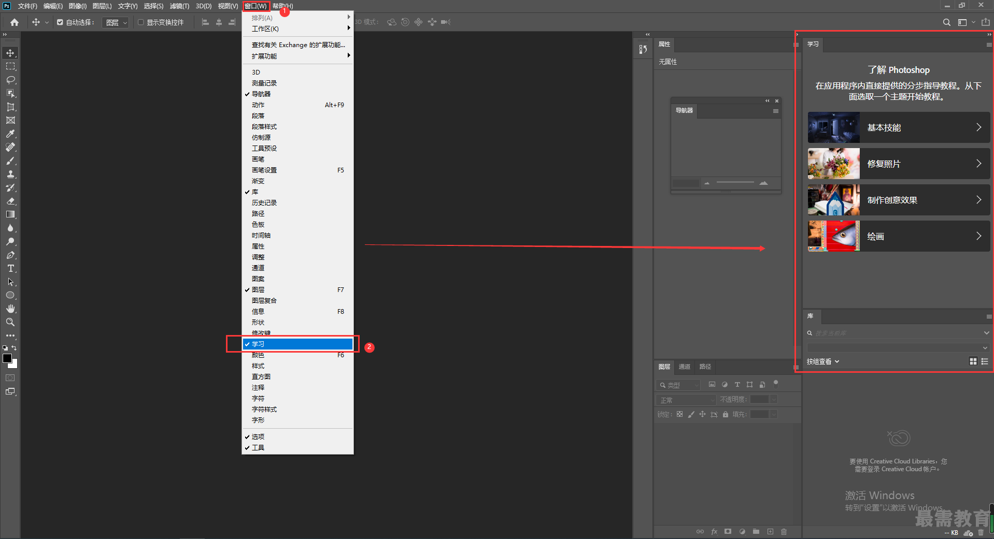
Task: Select the Horizontal Type tool
Action: click(x=10, y=268)
